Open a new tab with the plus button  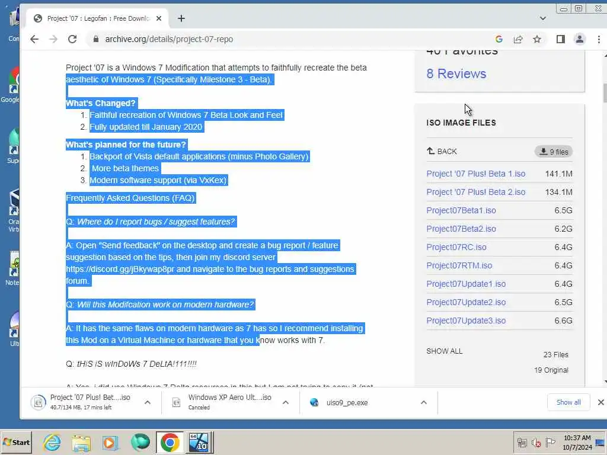pyautogui.click(x=181, y=18)
